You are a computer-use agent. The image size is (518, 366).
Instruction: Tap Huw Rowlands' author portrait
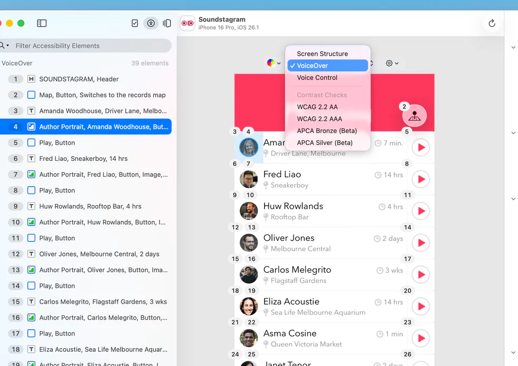click(249, 211)
